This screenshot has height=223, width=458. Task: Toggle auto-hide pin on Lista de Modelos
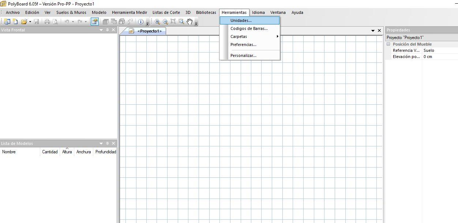(x=107, y=143)
